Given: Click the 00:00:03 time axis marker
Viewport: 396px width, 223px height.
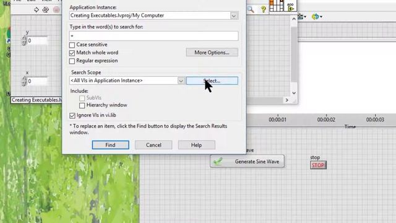Looking at the screenshot, I should [x=375, y=120].
